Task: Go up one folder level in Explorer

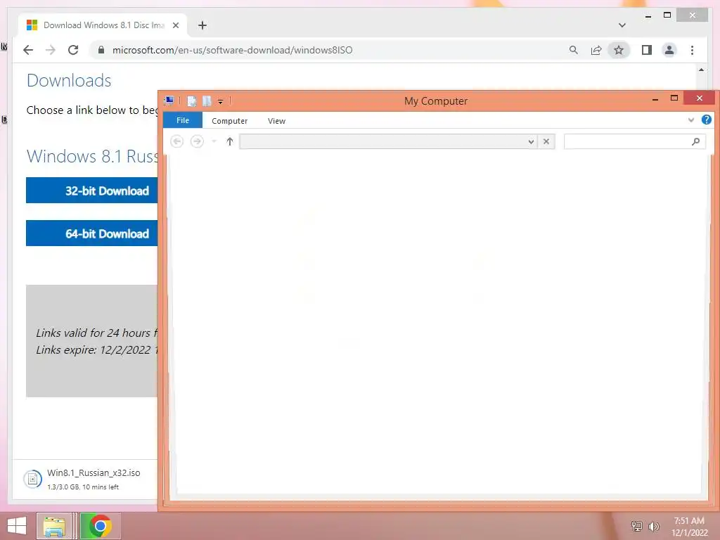Action: coord(230,141)
